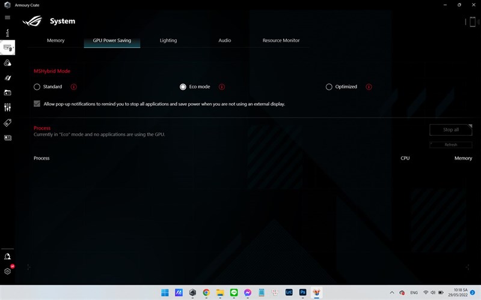
Task: Open Featured deals tag icon
Action: pos(7,123)
